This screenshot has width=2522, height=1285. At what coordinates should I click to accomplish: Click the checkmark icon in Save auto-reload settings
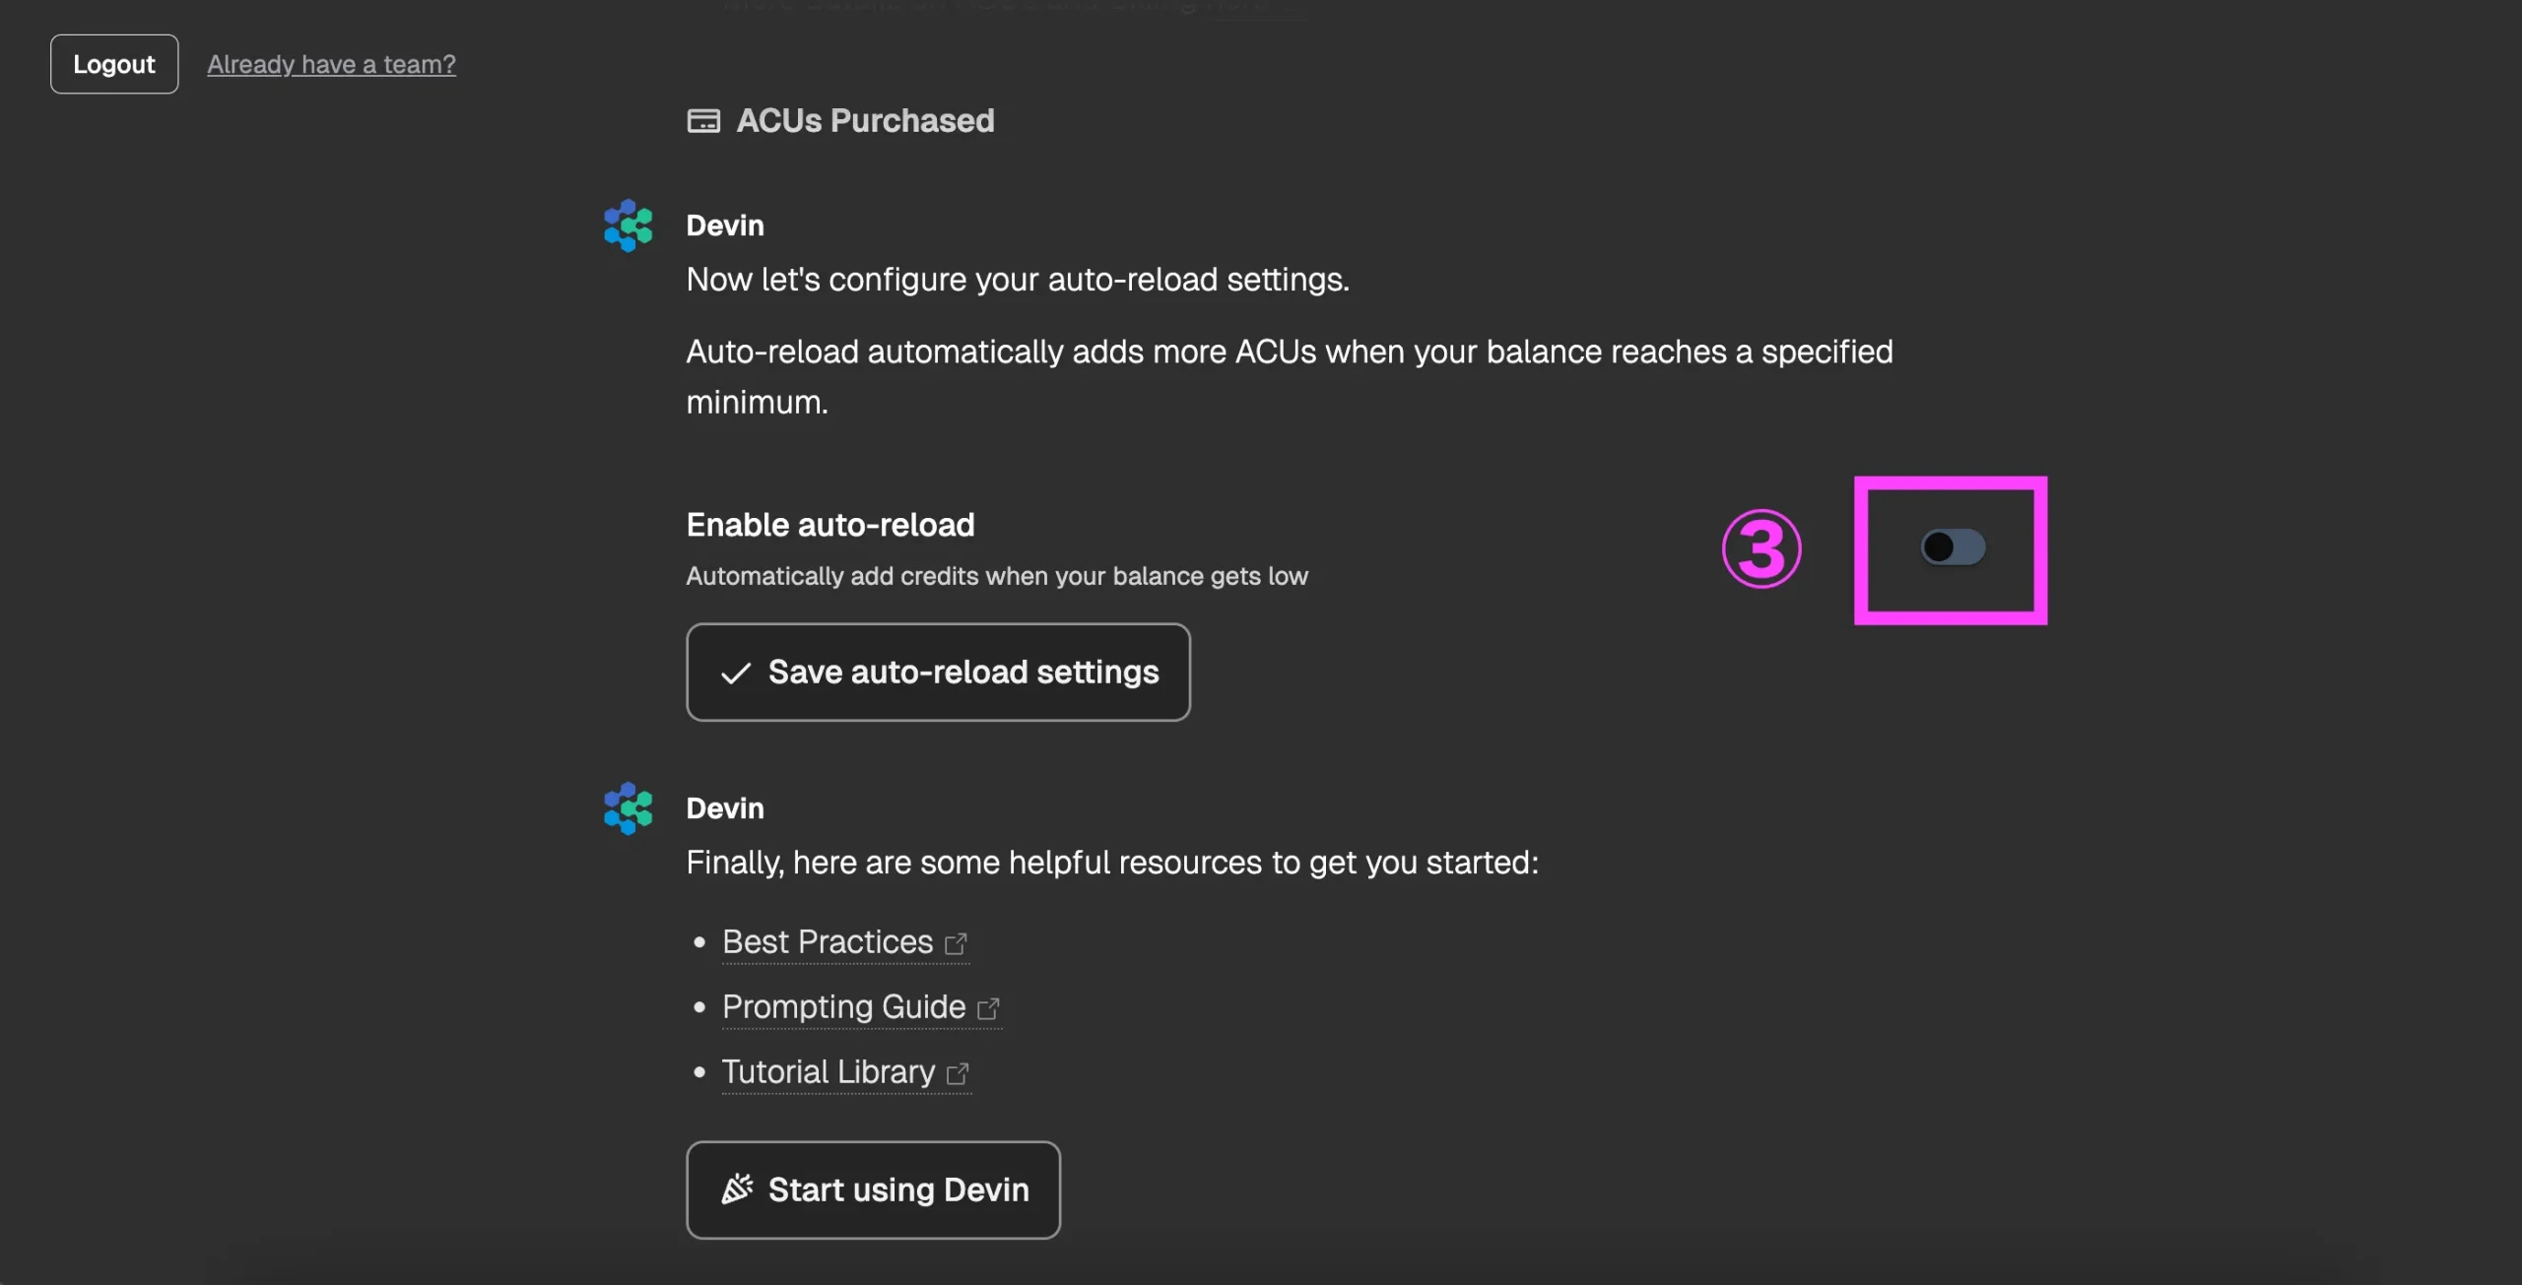[736, 674]
